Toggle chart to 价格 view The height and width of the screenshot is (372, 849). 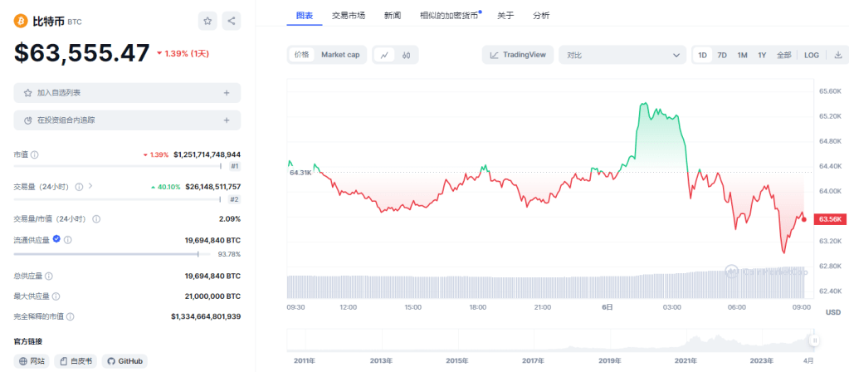pyautogui.click(x=300, y=55)
